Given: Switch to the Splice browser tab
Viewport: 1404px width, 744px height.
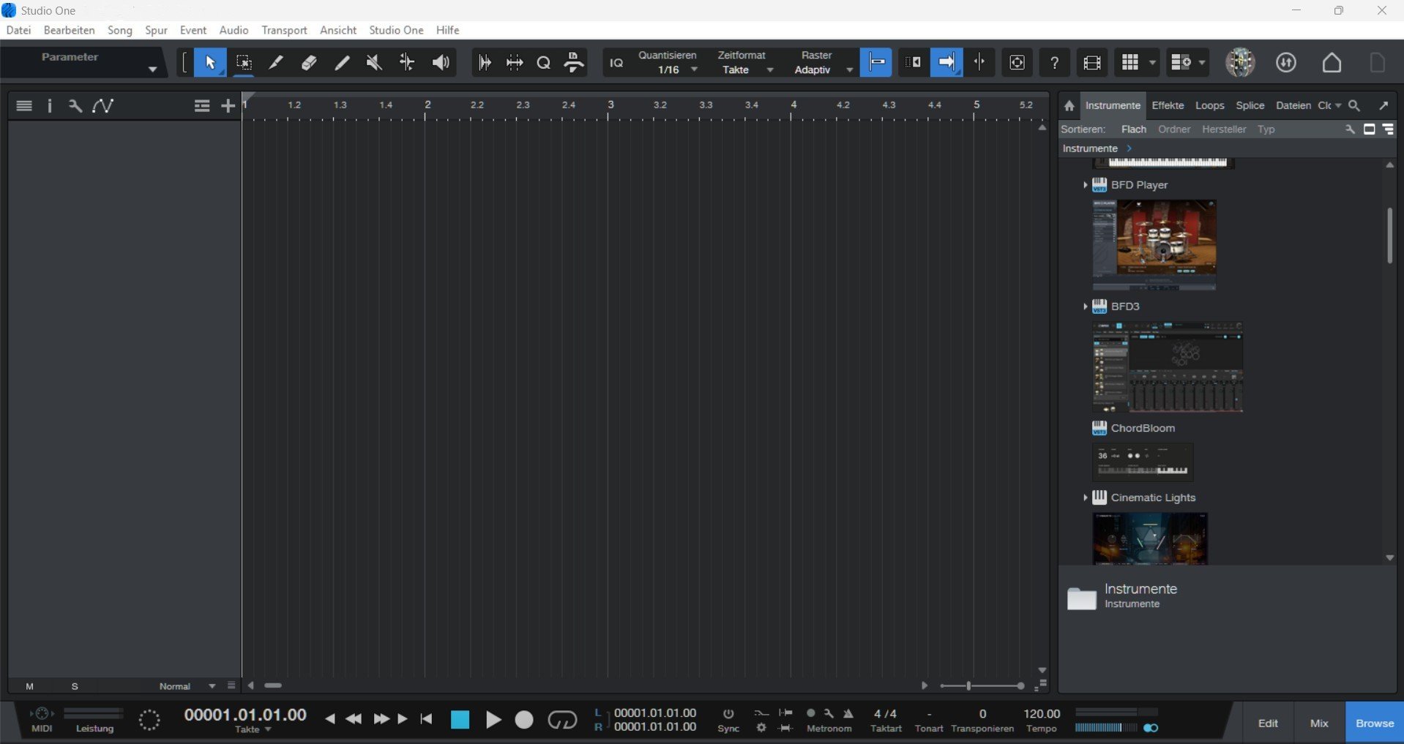Looking at the screenshot, I should pos(1250,105).
